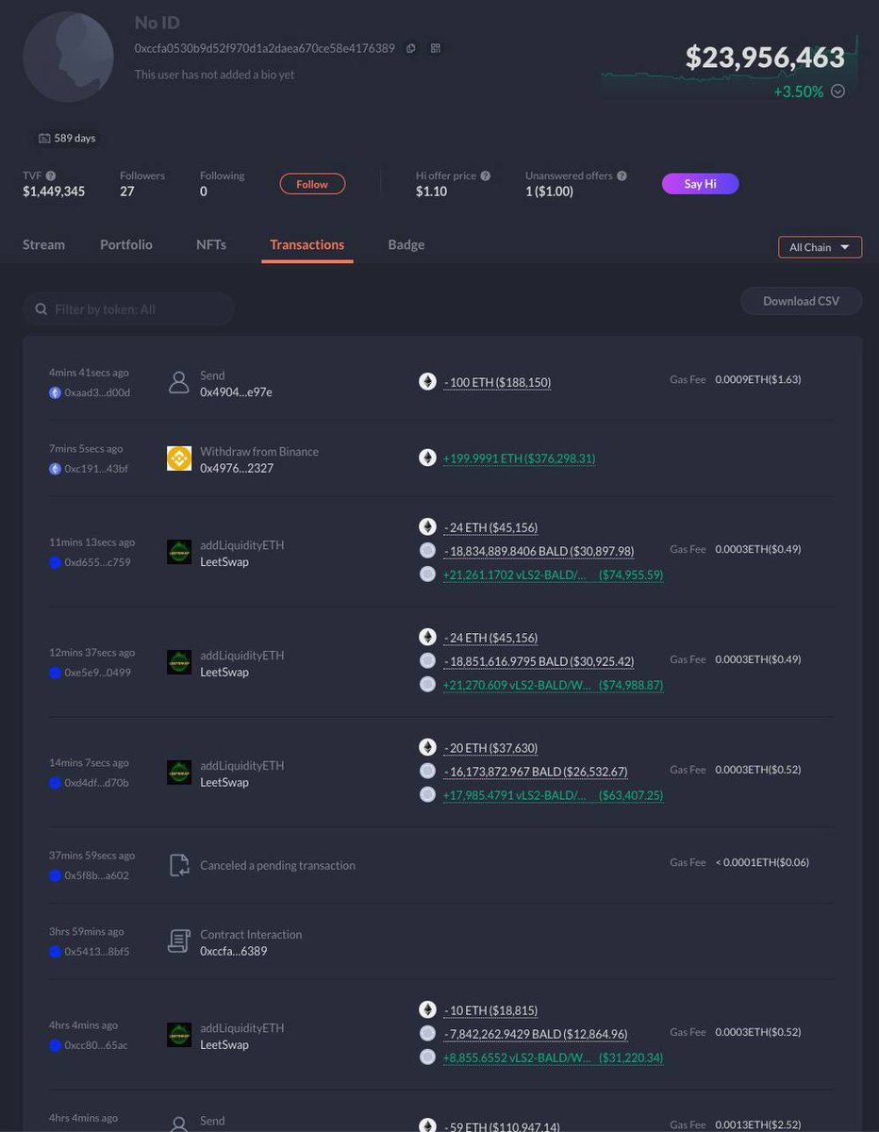The width and height of the screenshot is (879, 1132).
Task: Open transaction hash 0xd4df...d70b
Action: click(x=96, y=782)
